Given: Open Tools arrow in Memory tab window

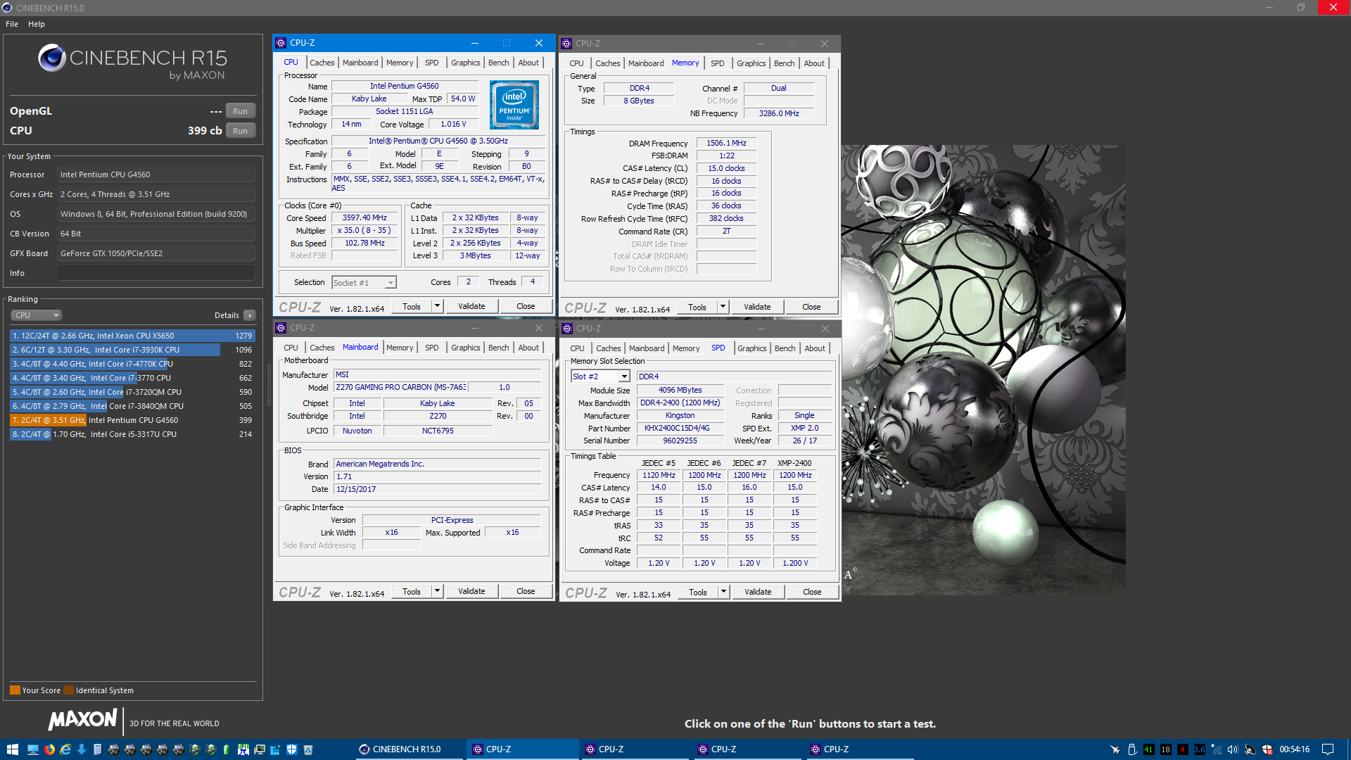Looking at the screenshot, I should point(723,307).
